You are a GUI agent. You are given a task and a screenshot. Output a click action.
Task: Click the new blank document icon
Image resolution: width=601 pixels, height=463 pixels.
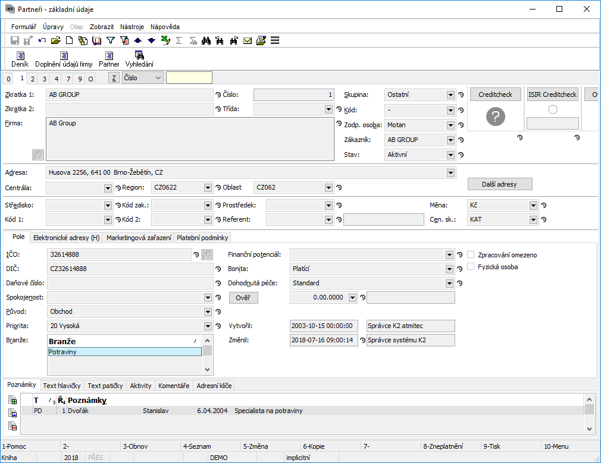coord(69,40)
